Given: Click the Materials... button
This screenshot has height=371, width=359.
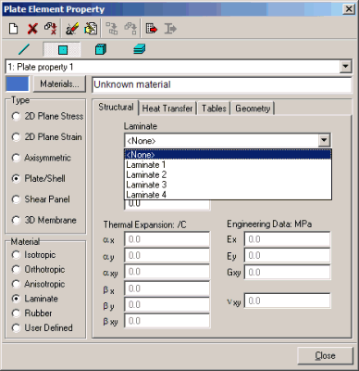Looking at the screenshot, I should [x=59, y=83].
